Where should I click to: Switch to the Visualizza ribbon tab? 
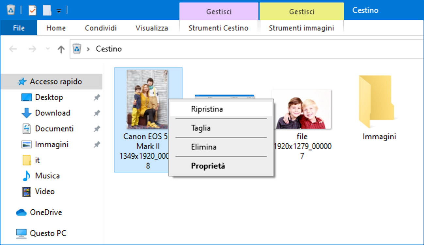point(152,28)
